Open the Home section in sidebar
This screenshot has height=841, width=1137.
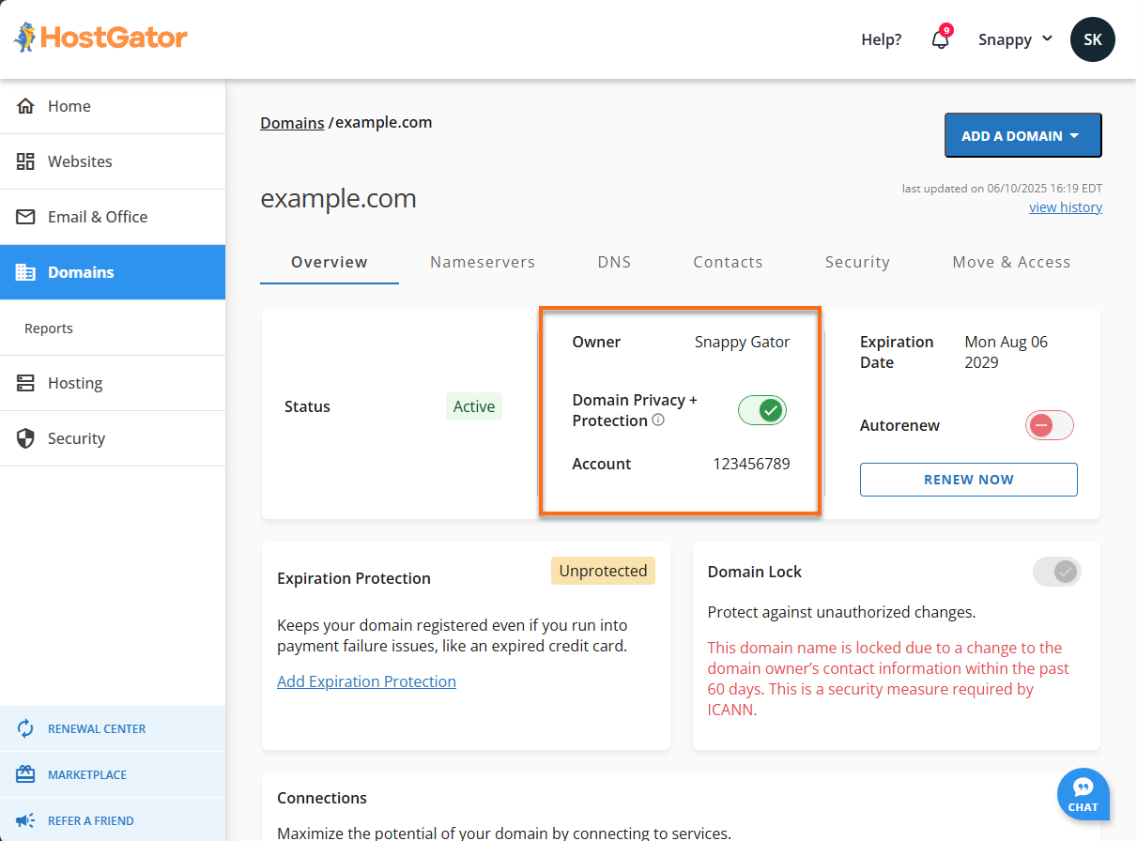pyautogui.click(x=68, y=106)
